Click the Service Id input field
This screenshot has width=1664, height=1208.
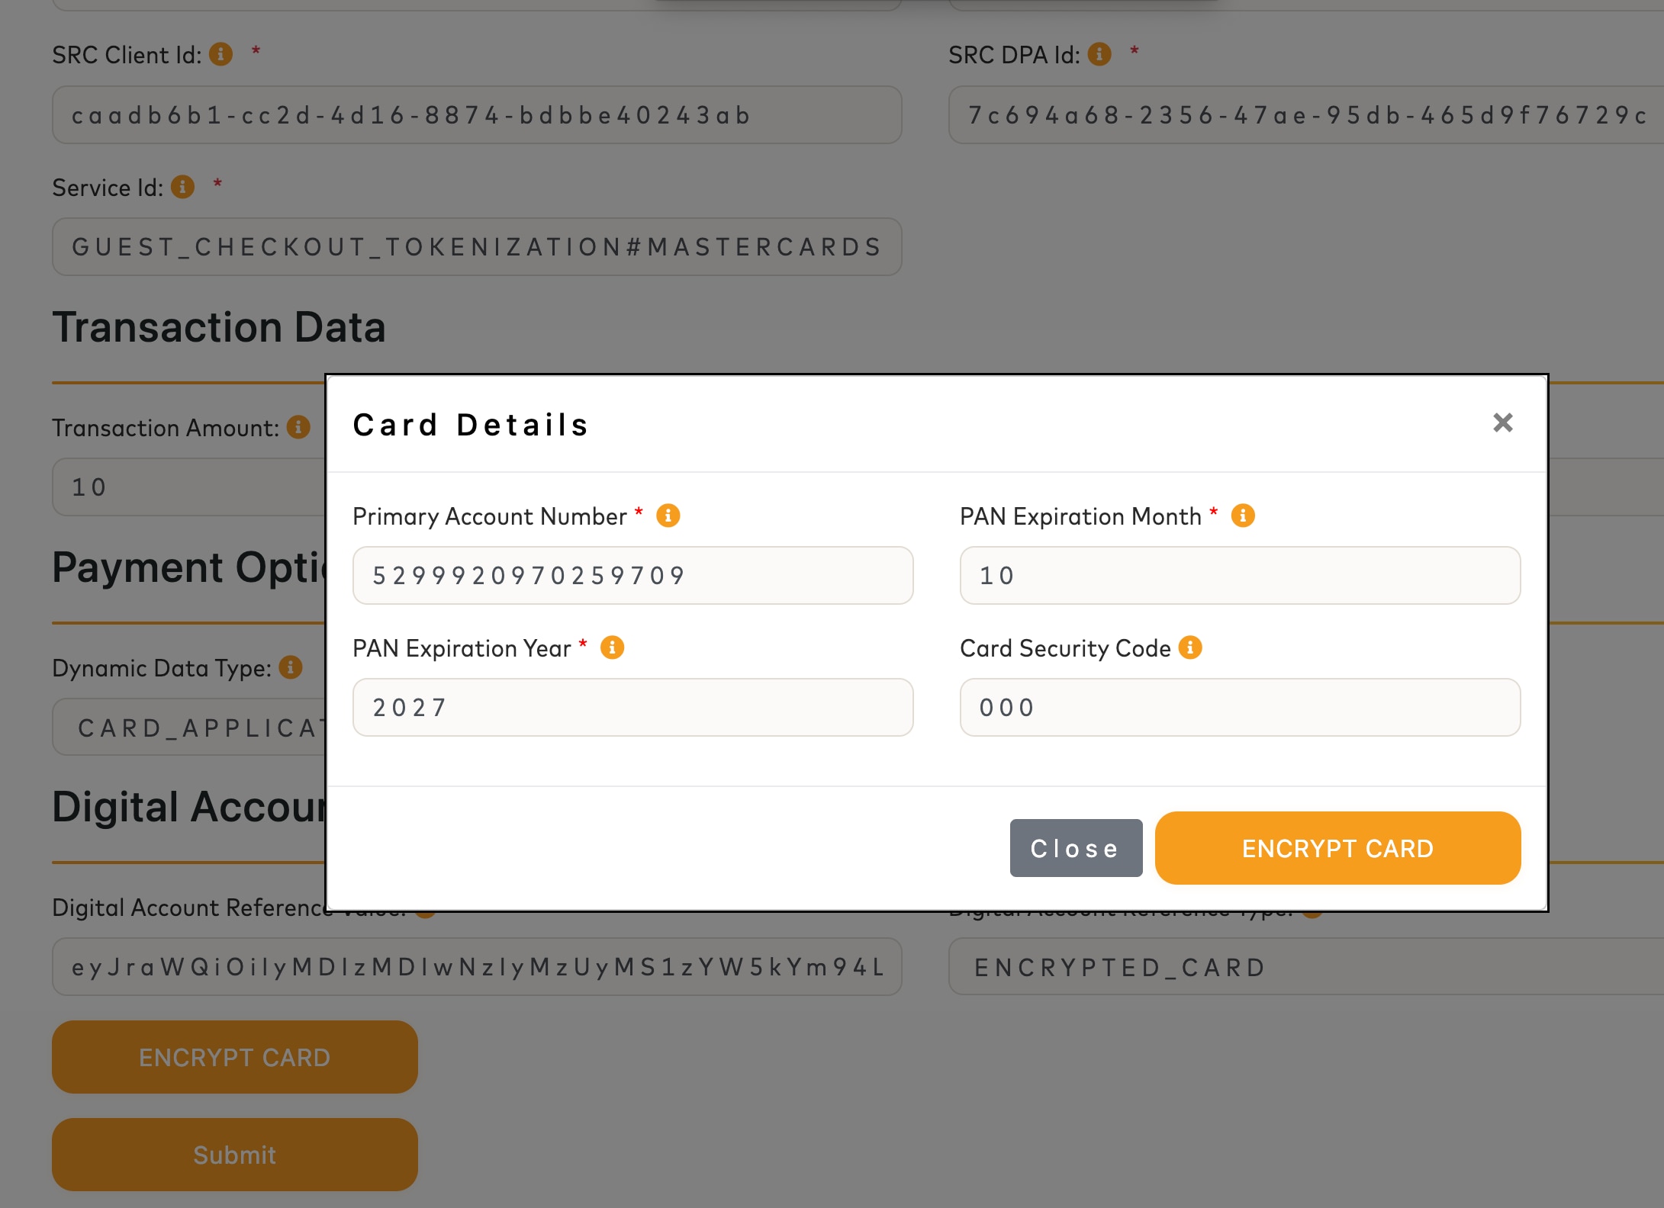click(477, 246)
